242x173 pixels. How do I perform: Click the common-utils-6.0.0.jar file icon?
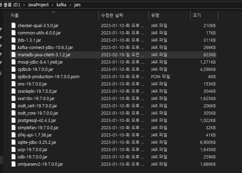point(14,33)
